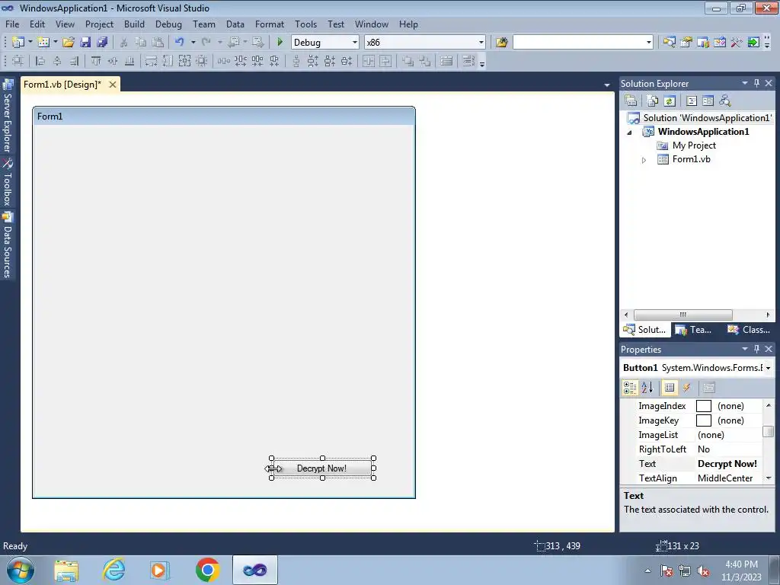Click Solution Explorer's Properties icon
Image resolution: width=780 pixels, height=585 pixels.
coord(631,101)
